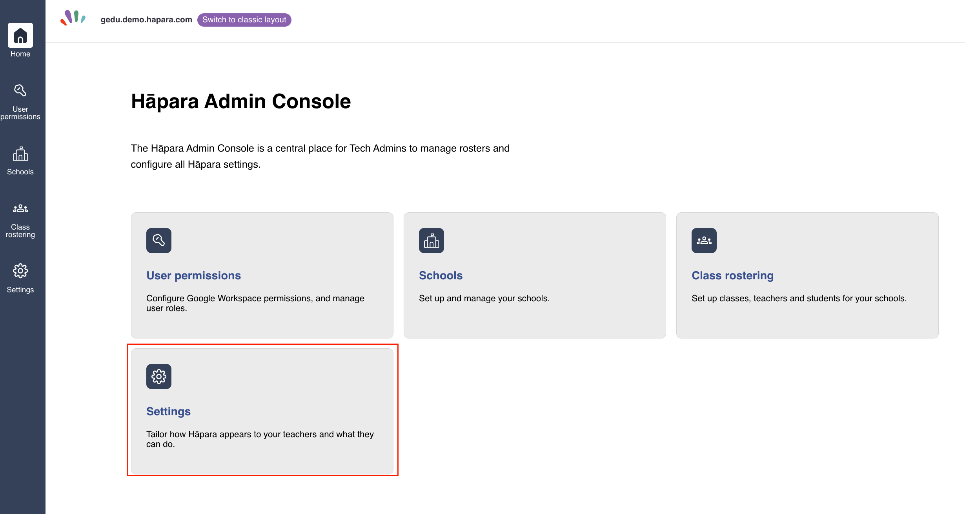Click gear icon on Settings card
The height and width of the screenshot is (514, 965).
(x=159, y=376)
